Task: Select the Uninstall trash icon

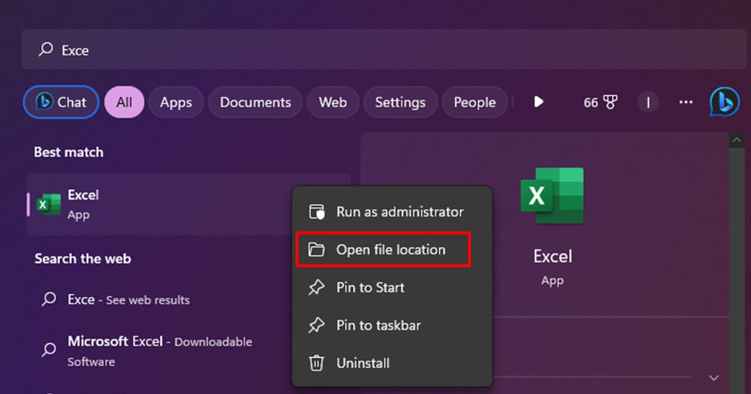Action: (316, 363)
